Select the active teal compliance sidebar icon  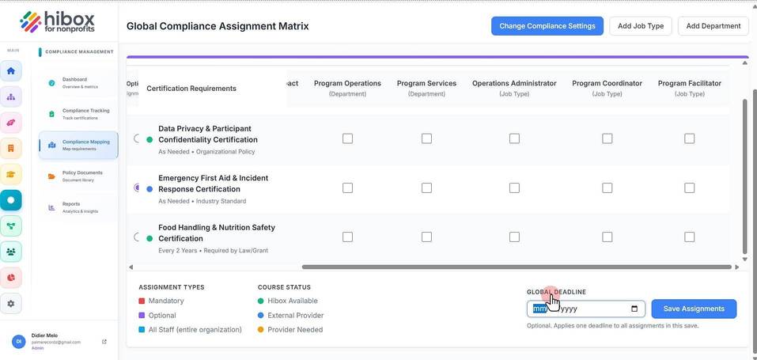click(10, 200)
